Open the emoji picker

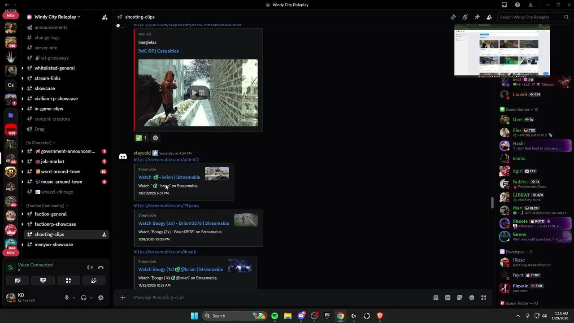coord(471,297)
